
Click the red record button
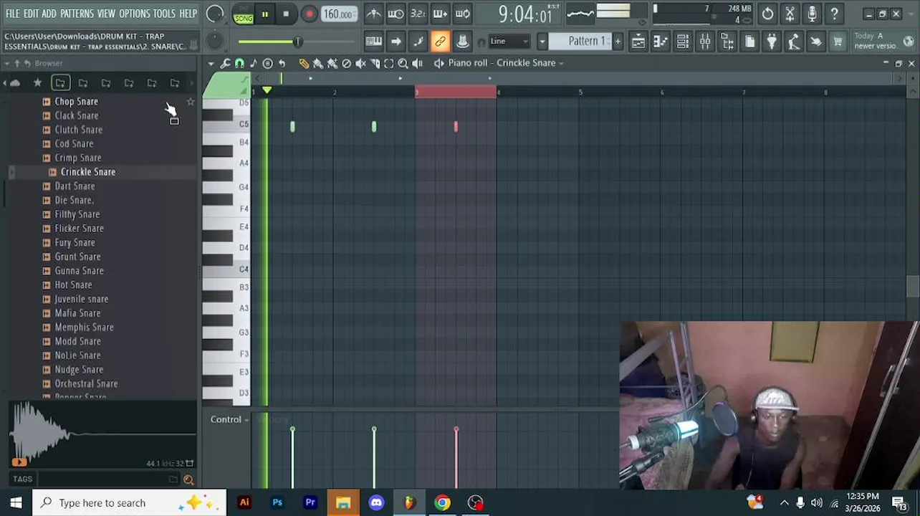309,14
